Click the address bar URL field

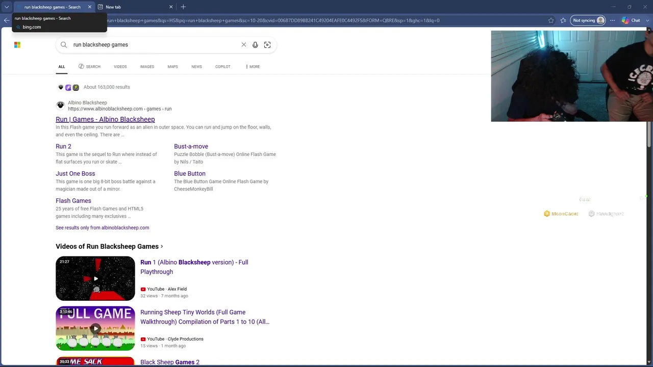(x=326, y=20)
